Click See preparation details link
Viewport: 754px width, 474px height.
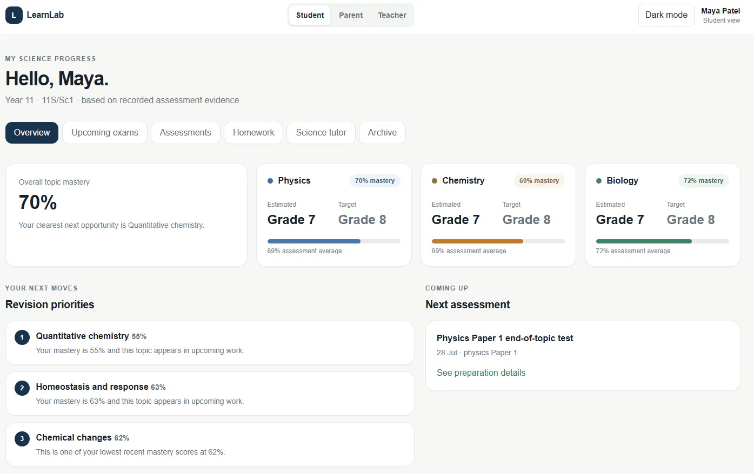coord(481,373)
